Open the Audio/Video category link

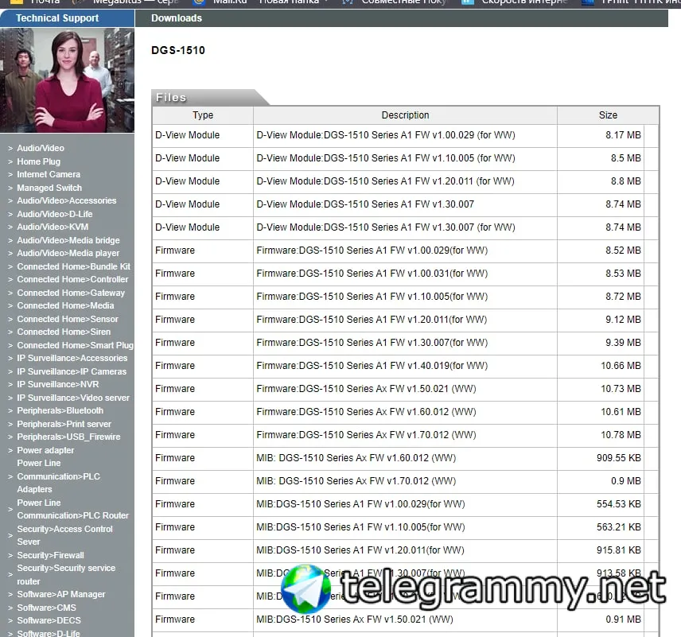[41, 148]
